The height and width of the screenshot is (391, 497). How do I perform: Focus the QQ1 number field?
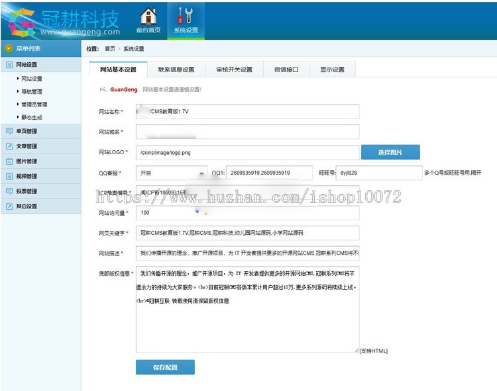270,173
